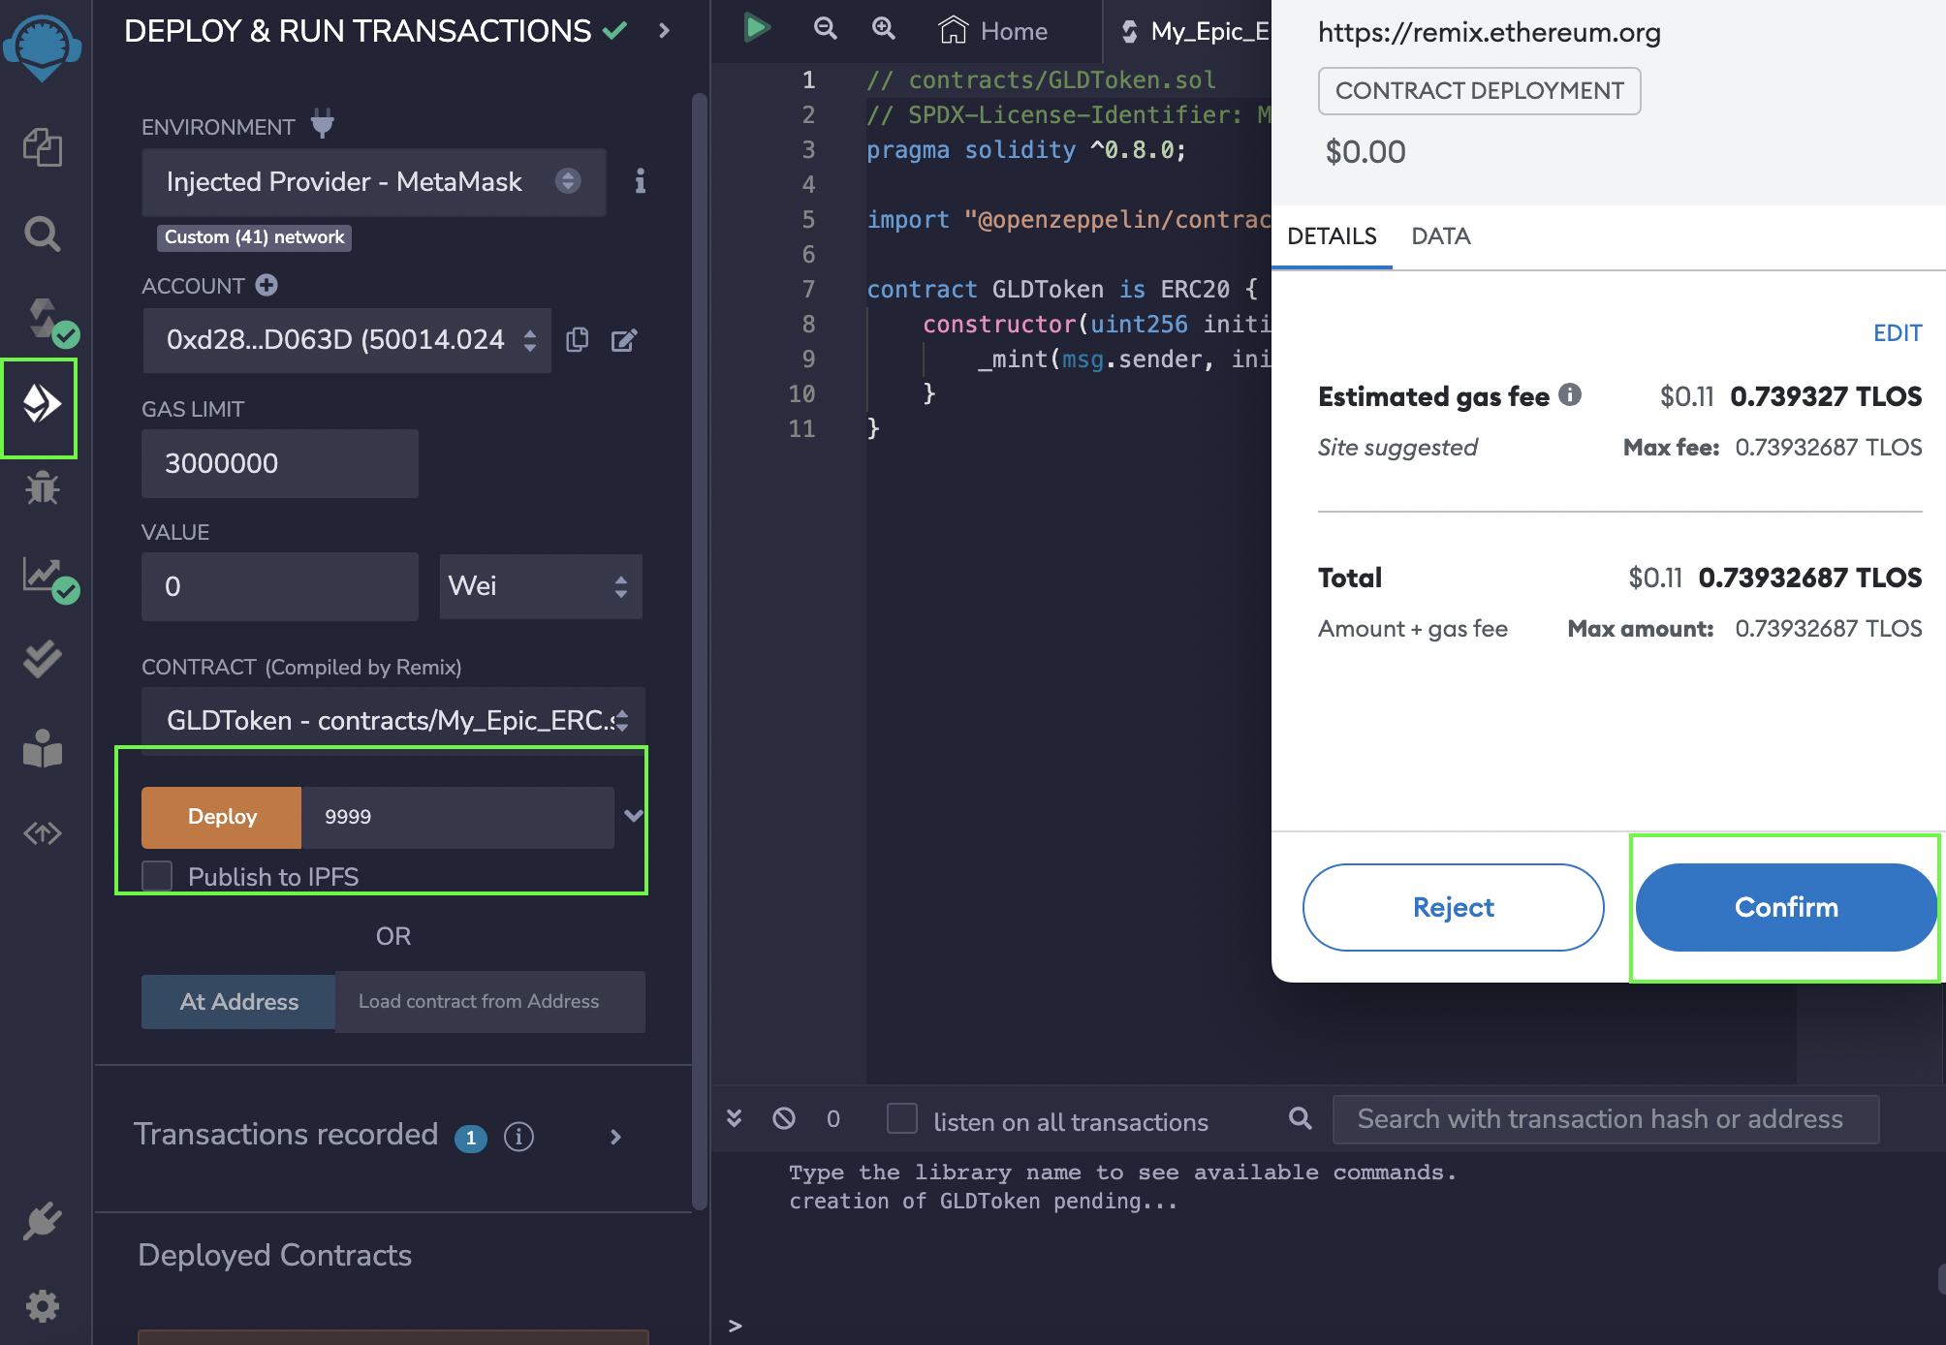Clear the terminal console icon
This screenshot has height=1345, width=1946.
(x=784, y=1119)
